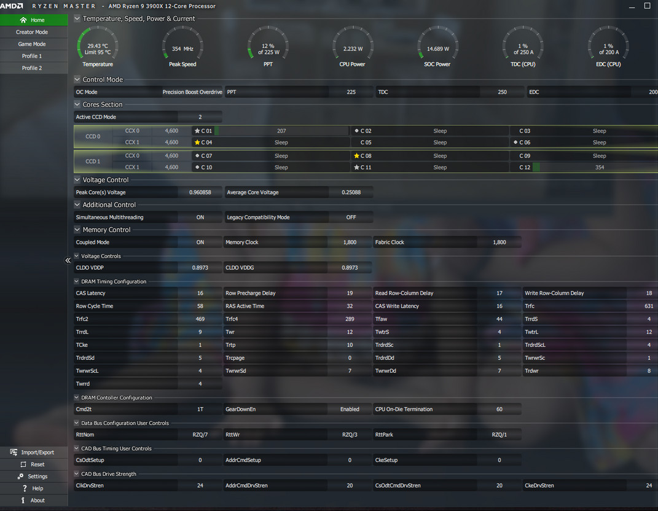Toggle Legacy Compatibility Mode OFF value
This screenshot has width=658, height=511.
[351, 217]
